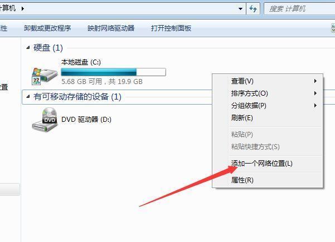The width and height of the screenshot is (335, 242).
Task: Expand the breadcrumb arrow after 计算机
Action: click(23, 9)
